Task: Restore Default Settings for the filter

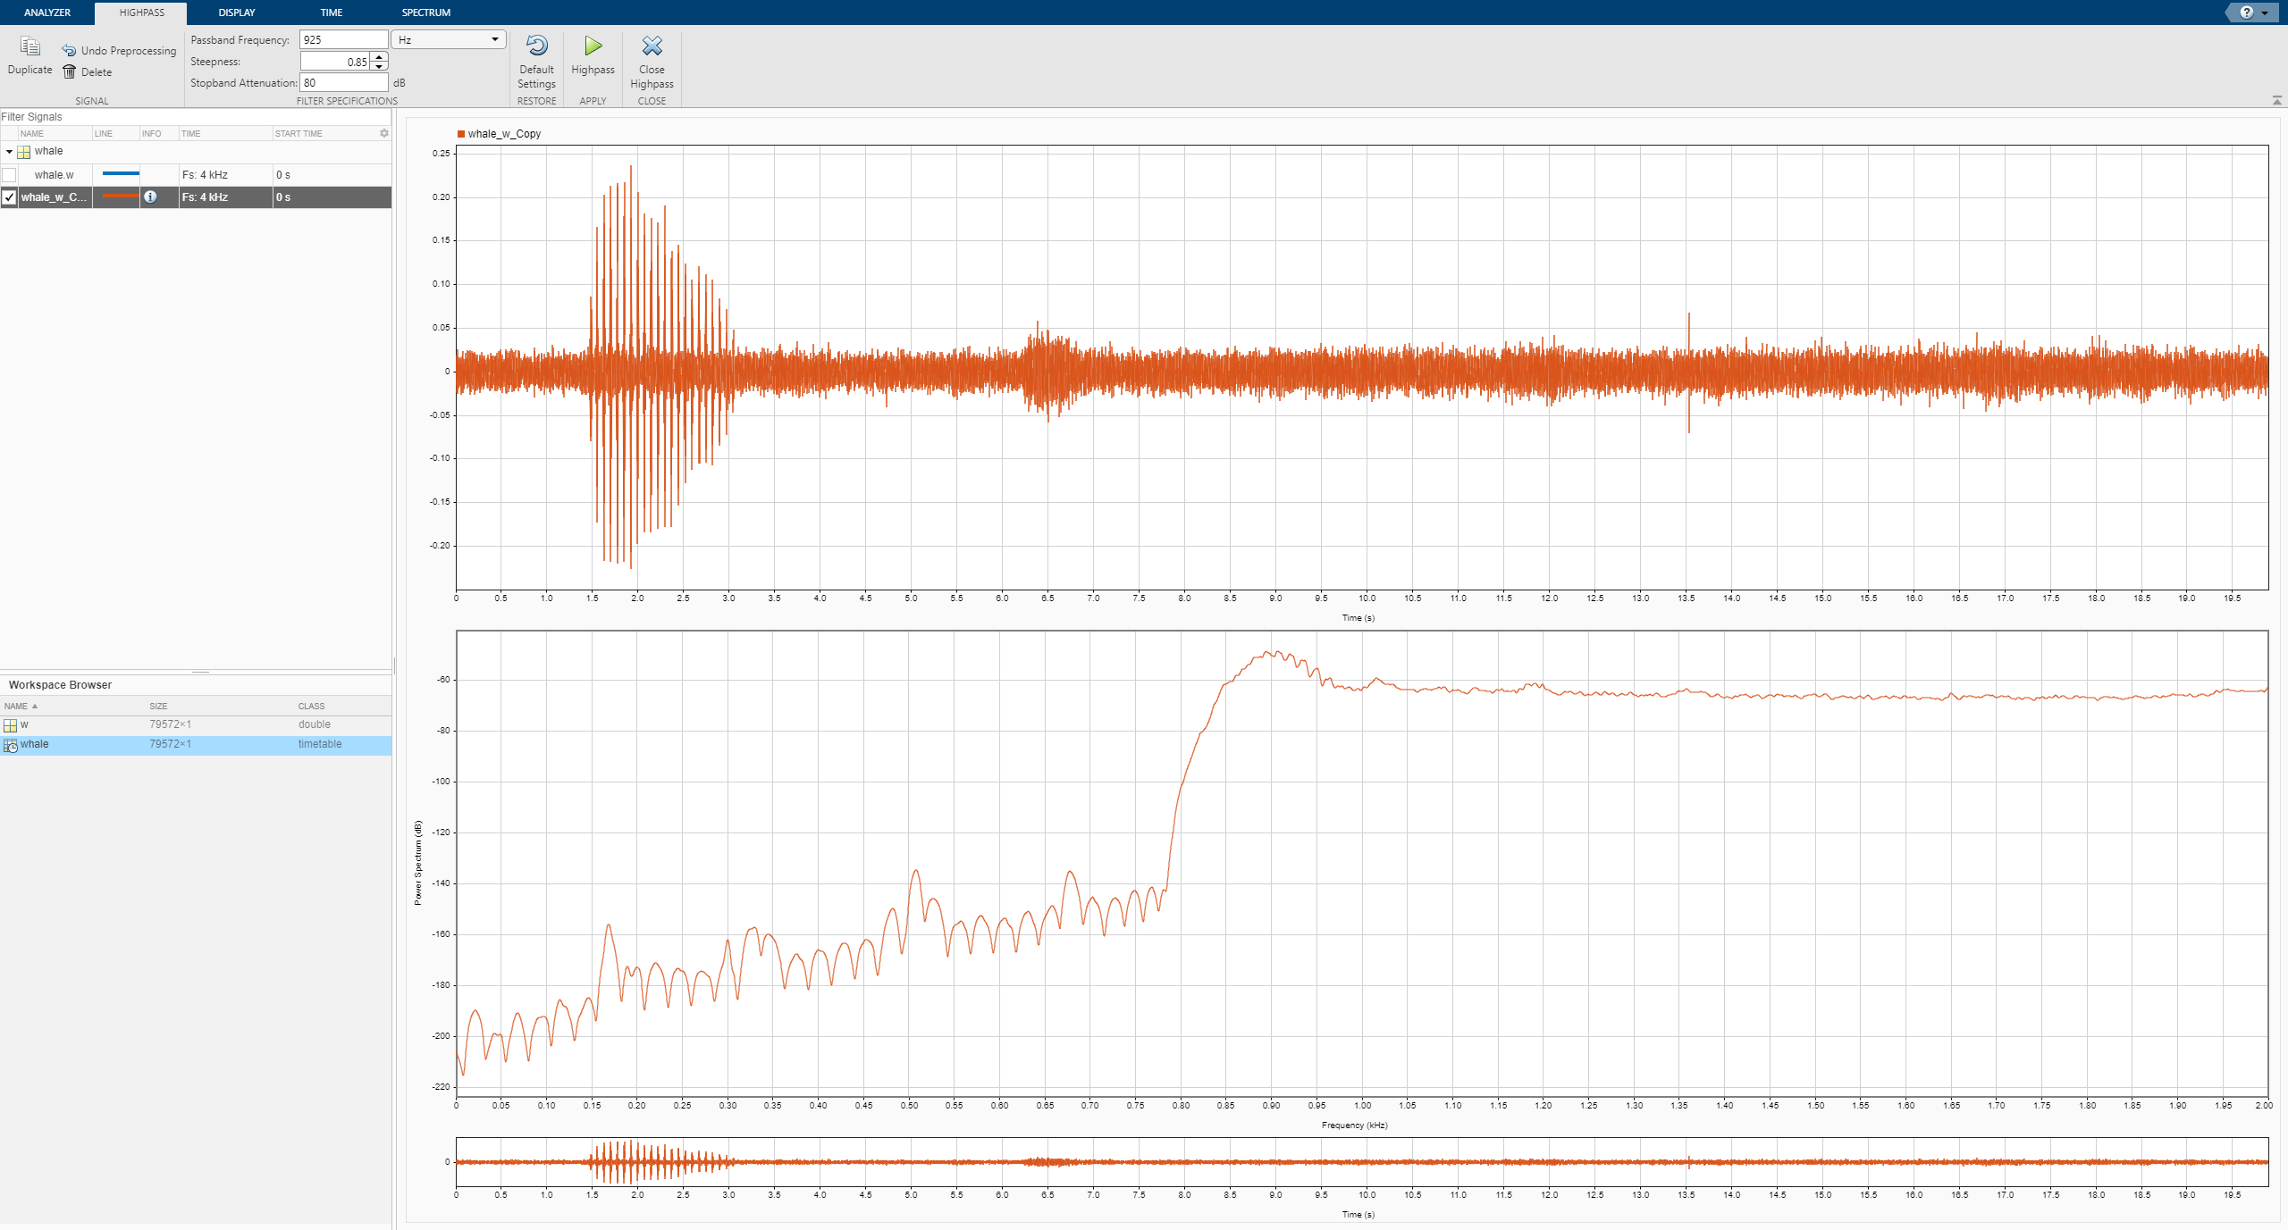Action: [x=536, y=46]
